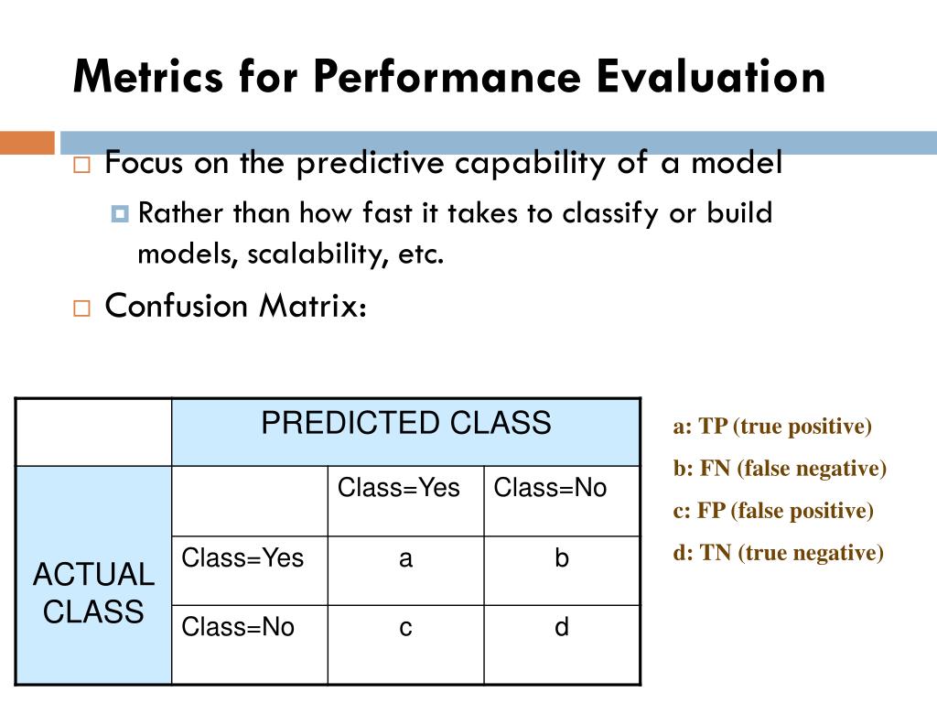Click the 'd: TN (true negative)' legend line
937x703 pixels.
click(778, 553)
